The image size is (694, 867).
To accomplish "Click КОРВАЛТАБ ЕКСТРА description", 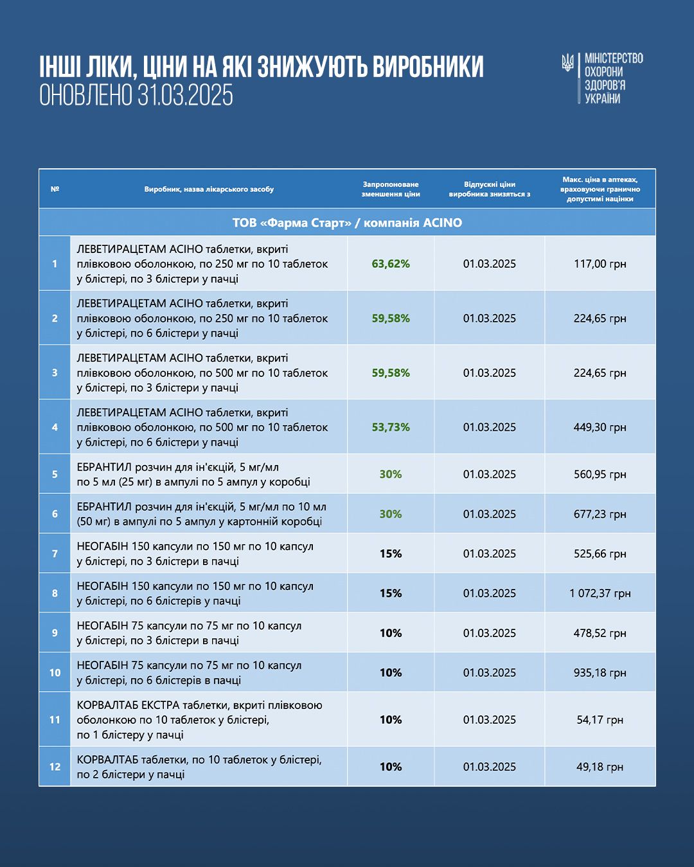I will [x=199, y=720].
